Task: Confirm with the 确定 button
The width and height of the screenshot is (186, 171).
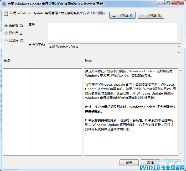Action: 129,163
